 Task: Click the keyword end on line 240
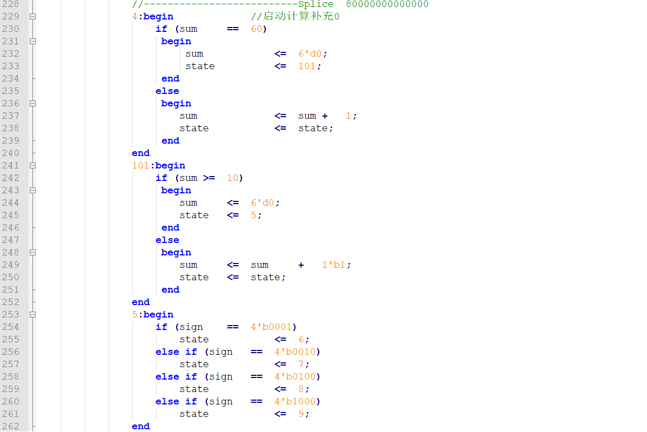(140, 153)
